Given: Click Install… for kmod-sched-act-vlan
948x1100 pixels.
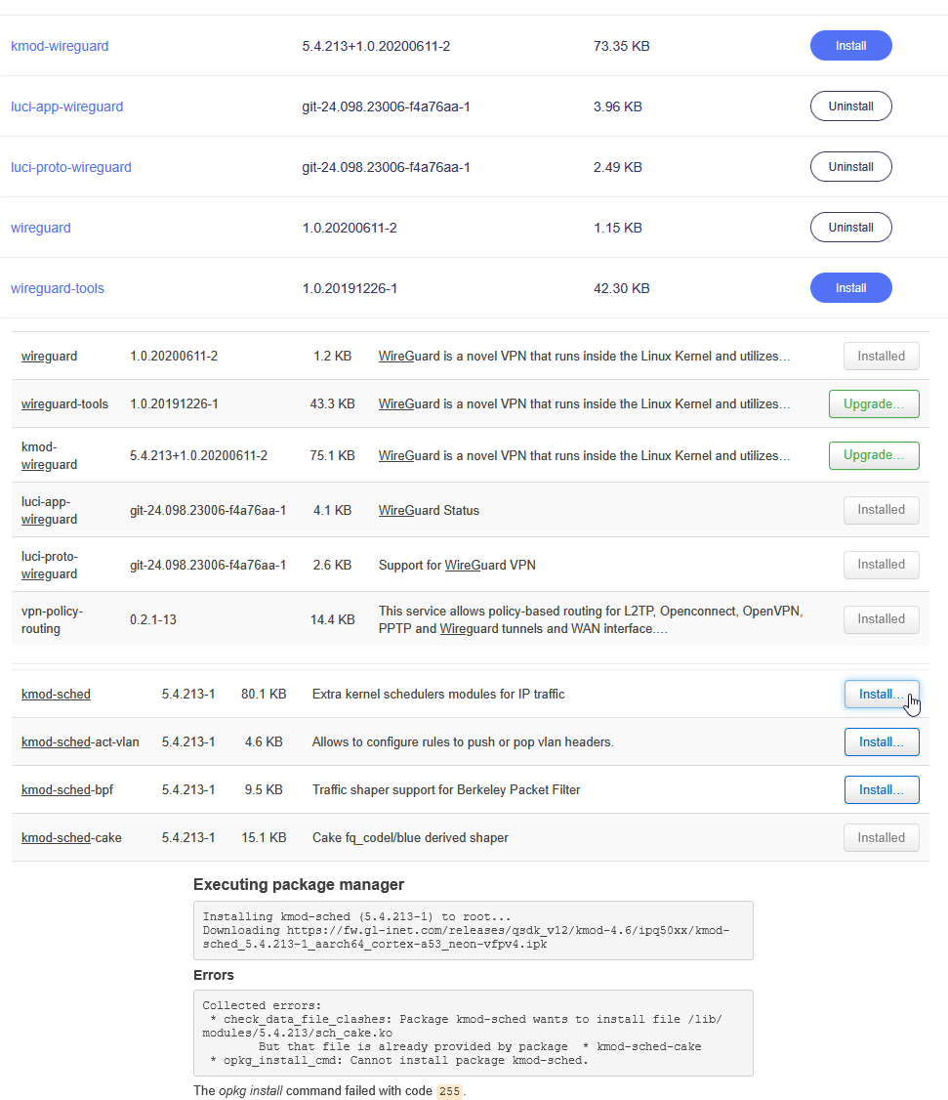Looking at the screenshot, I should coord(881,742).
